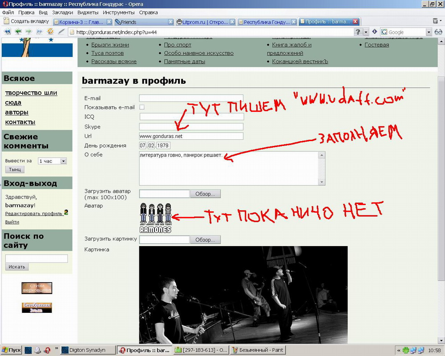Click the Rewind navigation arrow in toolbar
The width and height of the screenshot is (445, 356).
(7, 32)
